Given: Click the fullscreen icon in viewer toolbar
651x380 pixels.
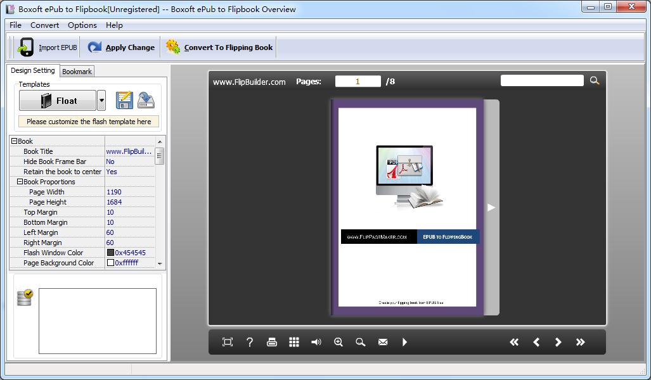Looking at the screenshot, I should [x=228, y=342].
